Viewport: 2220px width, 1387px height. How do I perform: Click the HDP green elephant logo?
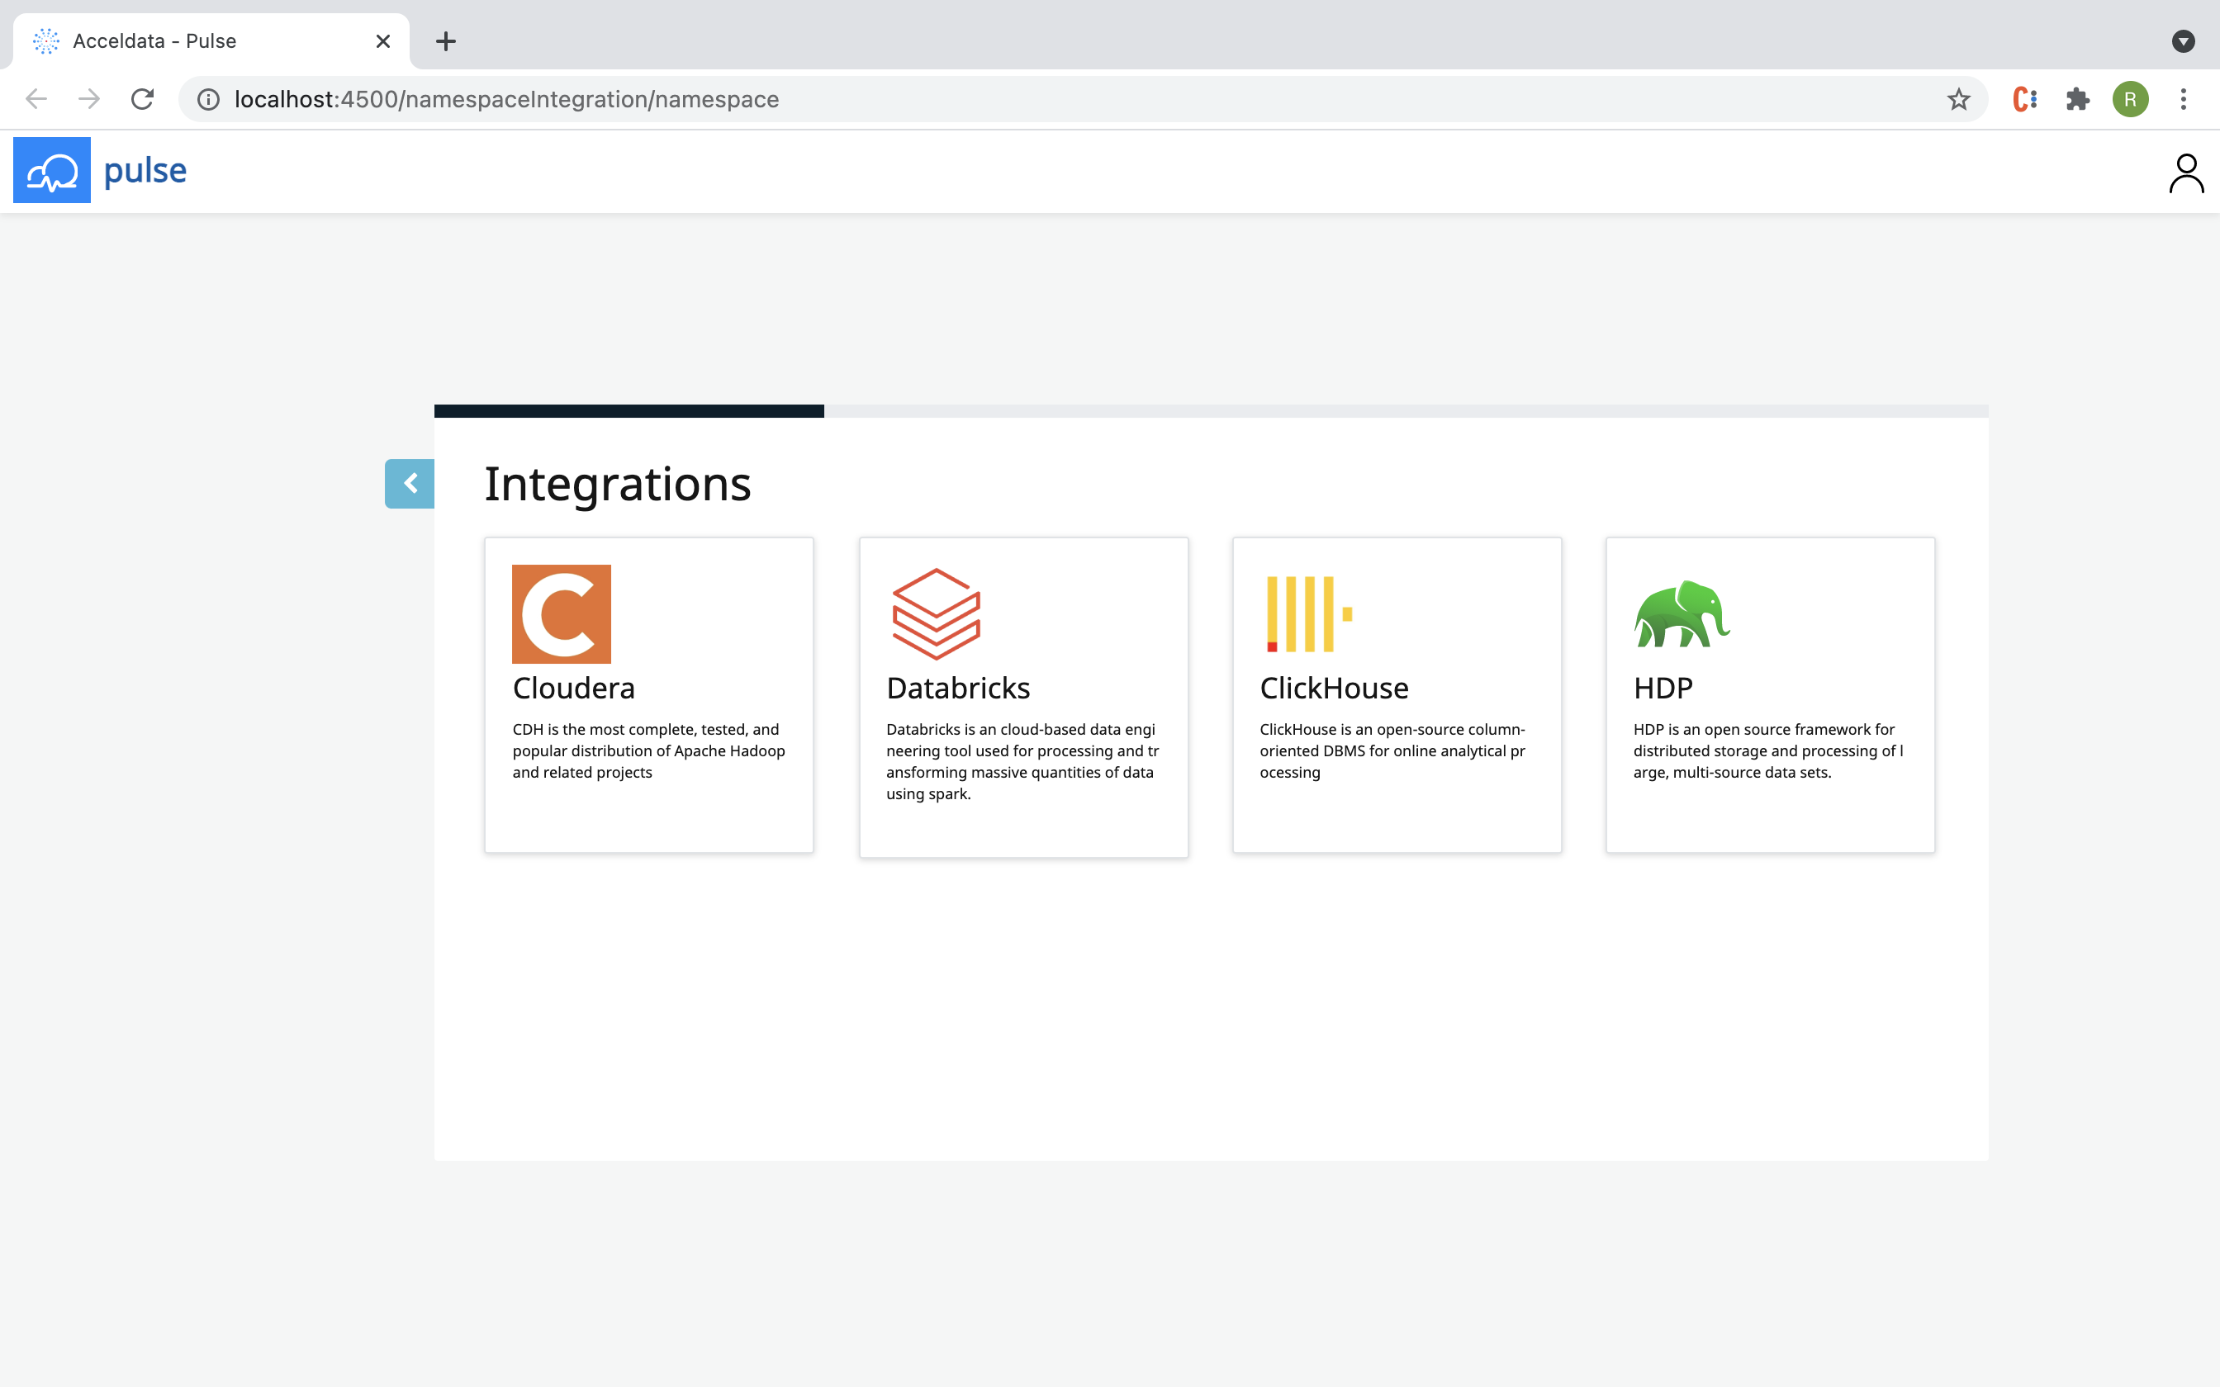(x=1682, y=613)
